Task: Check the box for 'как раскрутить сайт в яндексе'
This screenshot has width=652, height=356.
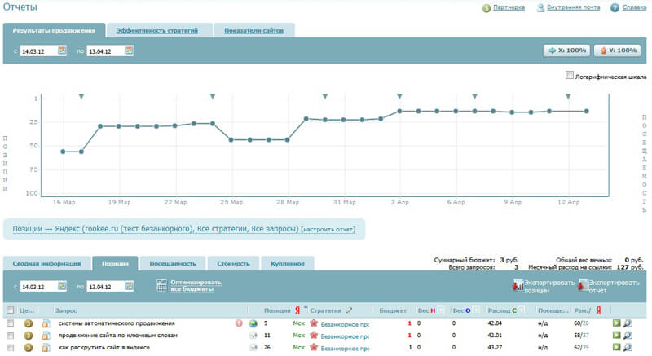Action: click(10, 347)
